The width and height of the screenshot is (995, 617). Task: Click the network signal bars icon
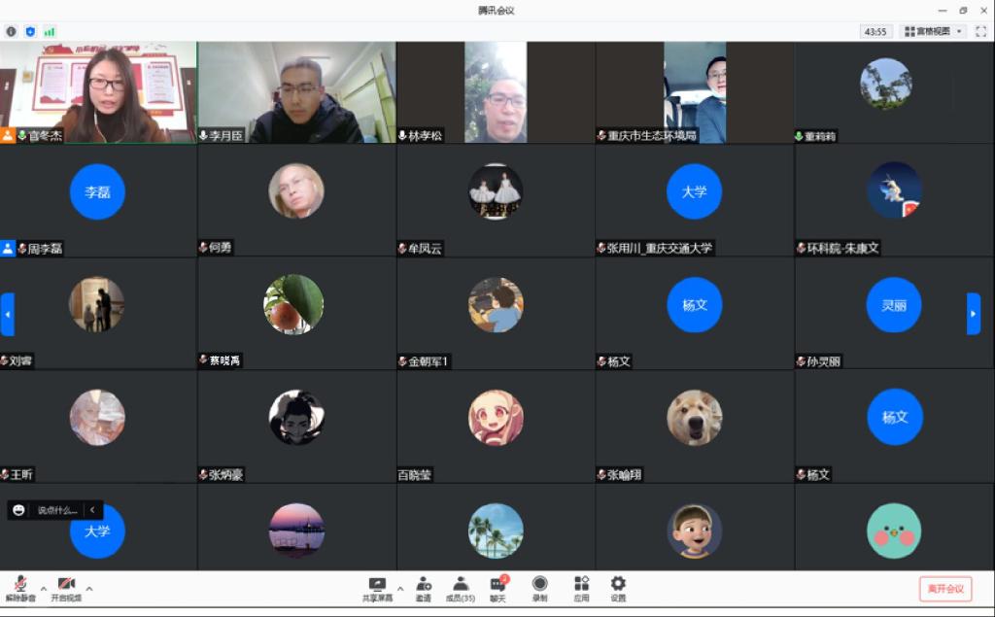click(49, 31)
